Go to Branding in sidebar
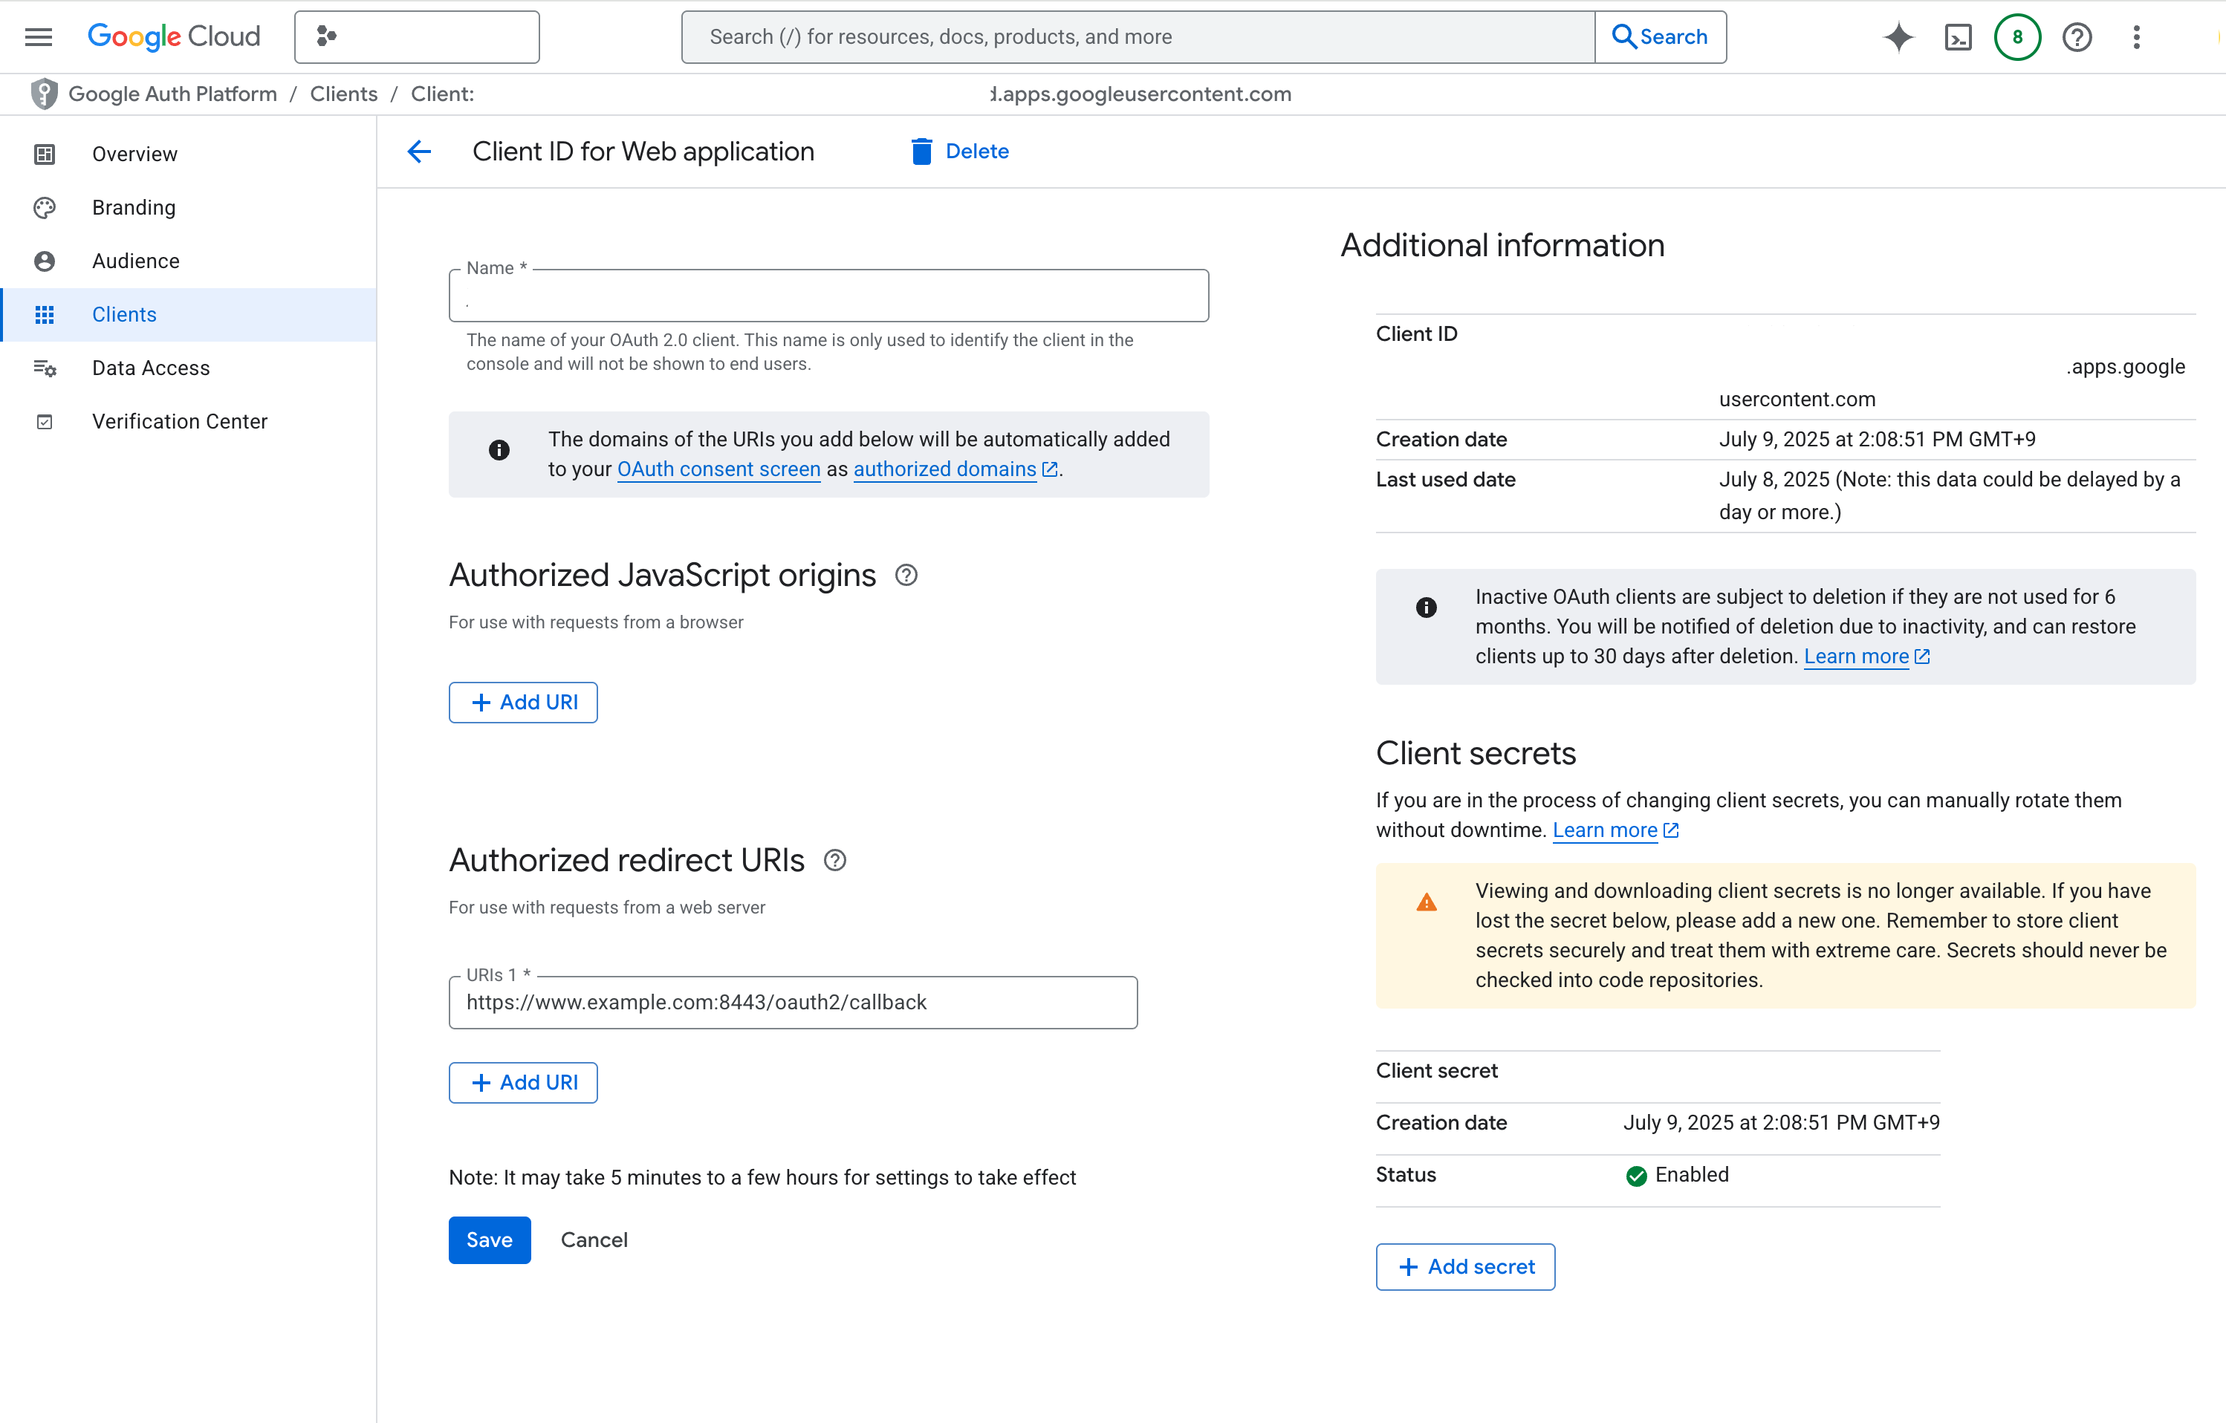The width and height of the screenshot is (2226, 1423). 134,207
